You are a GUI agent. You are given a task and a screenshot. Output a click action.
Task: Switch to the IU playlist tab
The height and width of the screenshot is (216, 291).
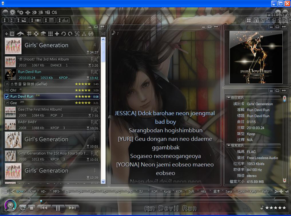[x=141, y=191]
